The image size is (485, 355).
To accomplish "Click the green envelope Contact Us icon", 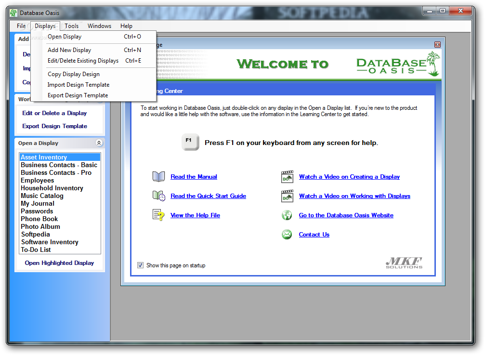I will pos(287,235).
